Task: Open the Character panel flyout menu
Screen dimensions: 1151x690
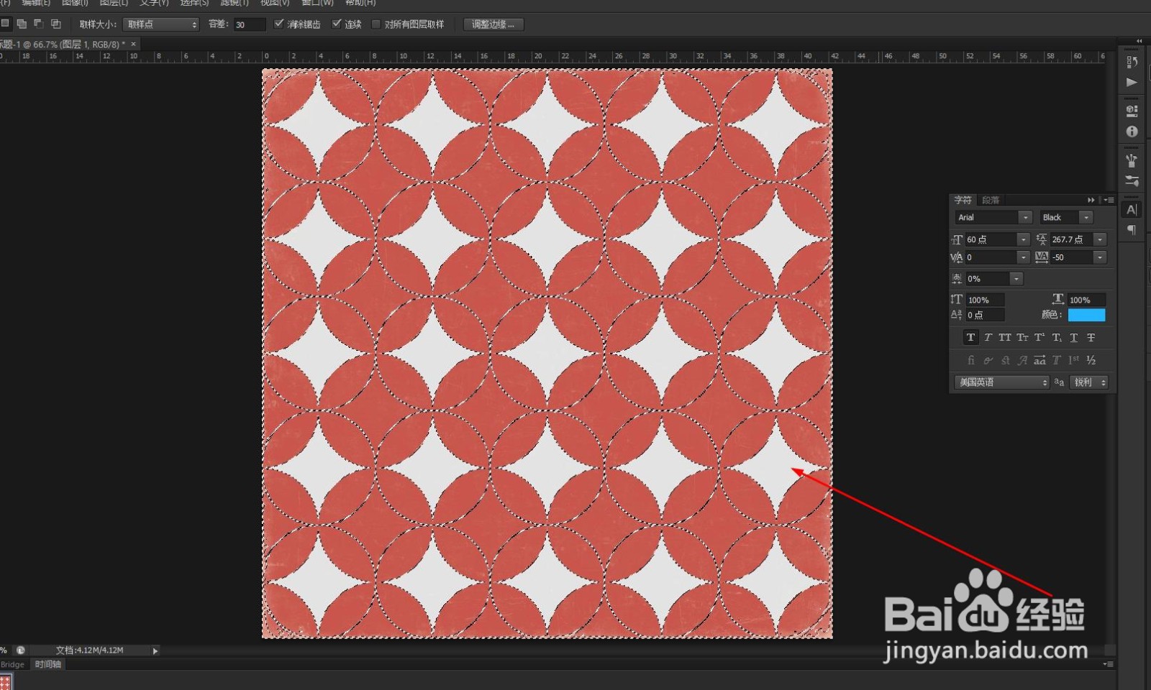Action: [1109, 200]
